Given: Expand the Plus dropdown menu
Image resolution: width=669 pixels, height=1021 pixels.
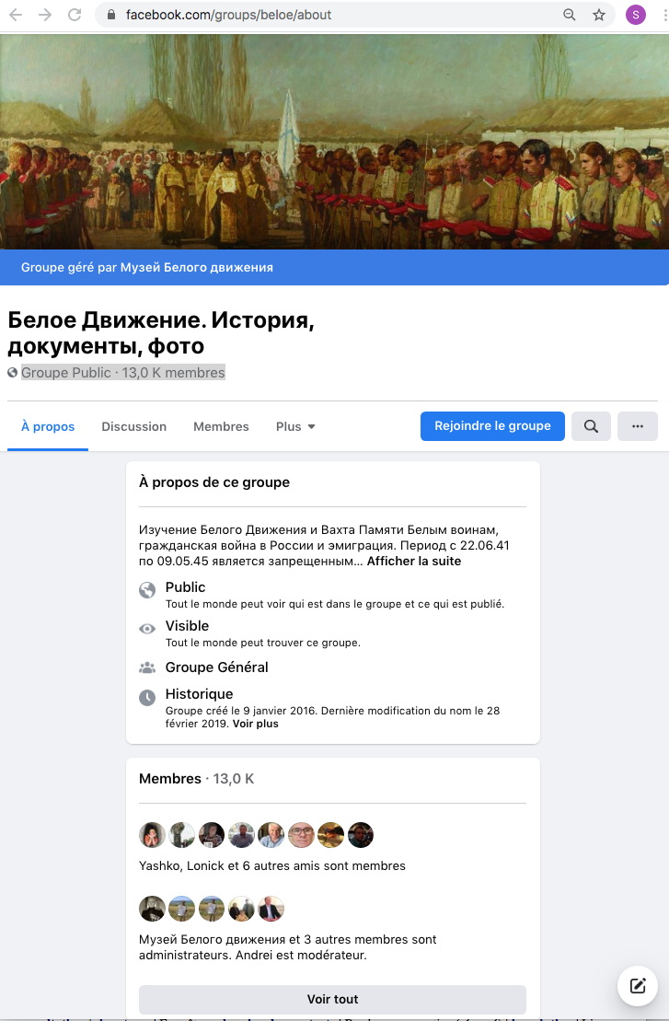Looking at the screenshot, I should point(295,426).
